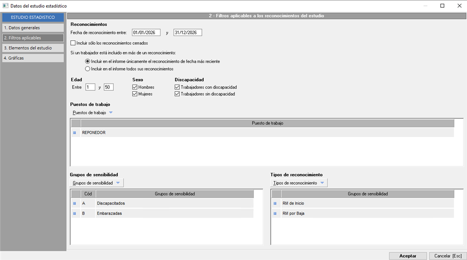Click the app icon in the title bar
This screenshot has width=467, height=260.
(5, 6)
